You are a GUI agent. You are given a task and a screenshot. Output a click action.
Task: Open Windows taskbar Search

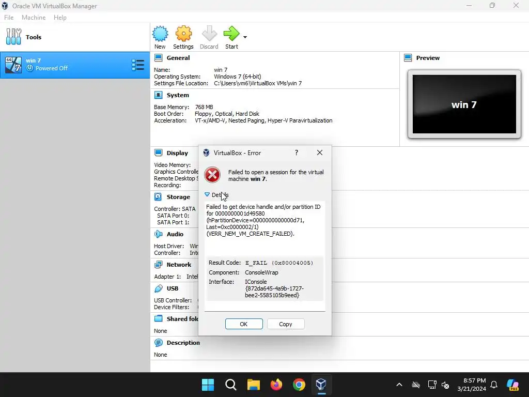(231, 385)
